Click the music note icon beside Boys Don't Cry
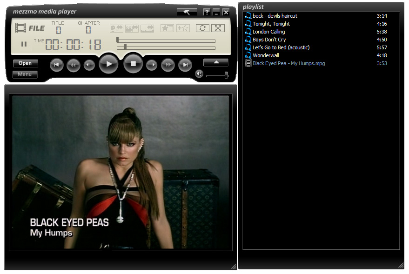 248,40
